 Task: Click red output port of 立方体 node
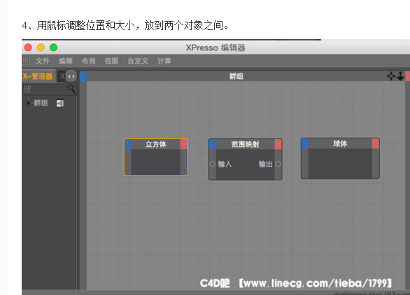[184, 144]
